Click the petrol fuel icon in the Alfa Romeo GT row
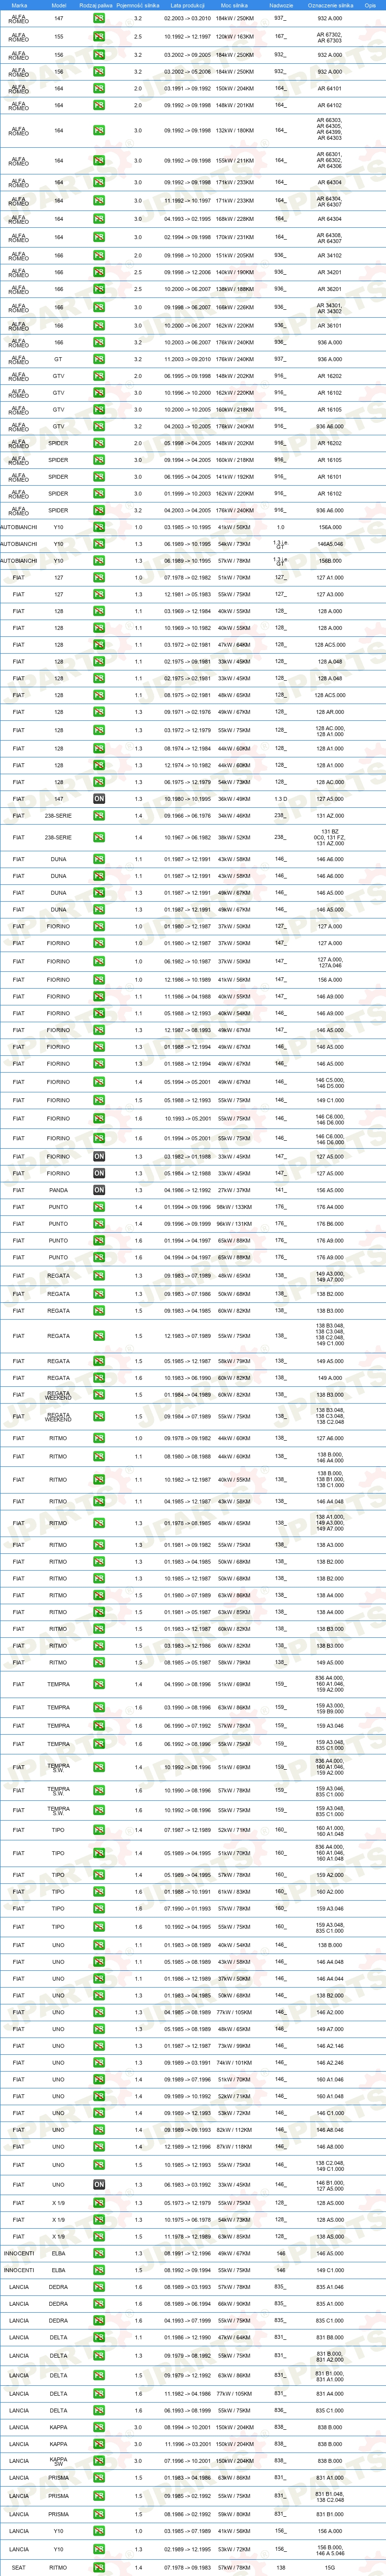This screenshot has height=2576, width=386. [x=99, y=359]
